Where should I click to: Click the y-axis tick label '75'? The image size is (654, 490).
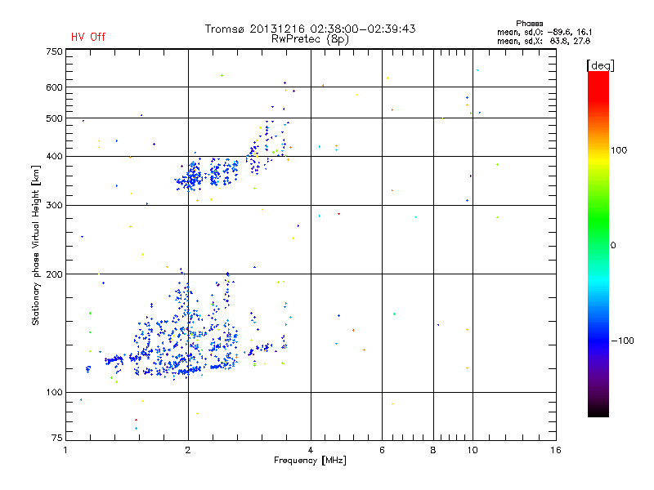point(57,438)
